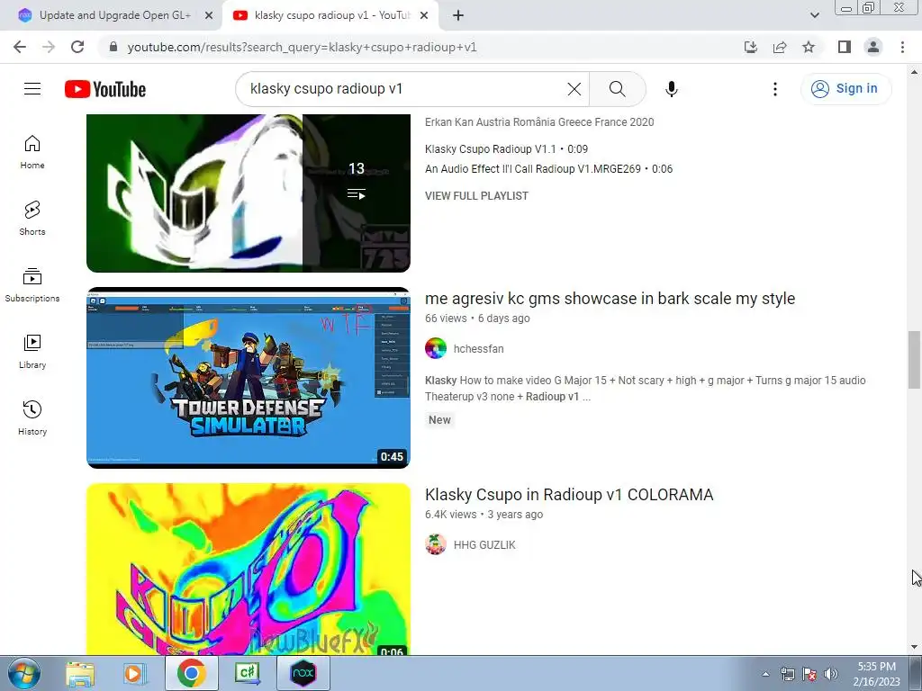Go to Home in the sidebar

(x=32, y=152)
